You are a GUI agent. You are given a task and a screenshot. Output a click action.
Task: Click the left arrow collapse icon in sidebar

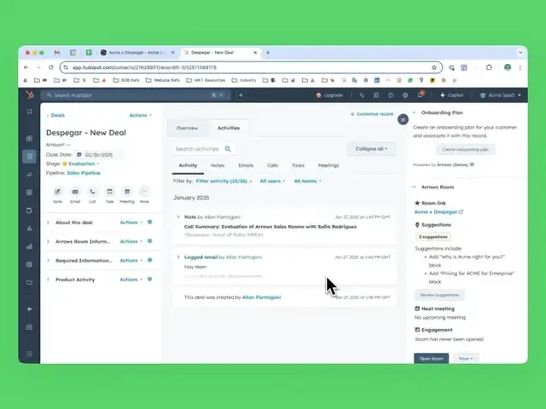[30, 308]
